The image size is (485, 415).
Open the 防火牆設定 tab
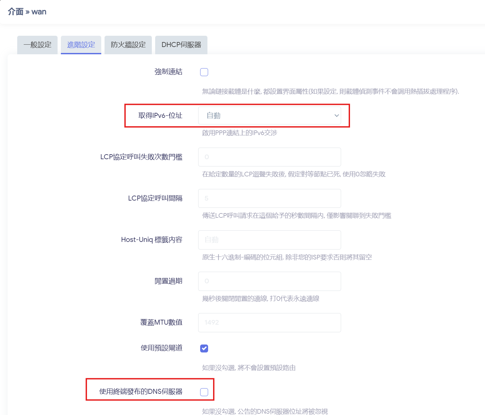coord(128,45)
